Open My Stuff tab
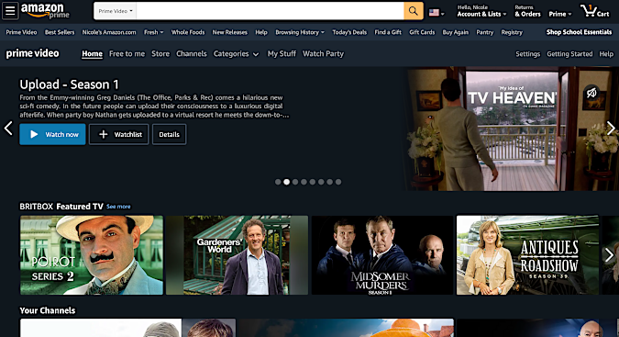This screenshot has height=337, width=619. coord(282,54)
